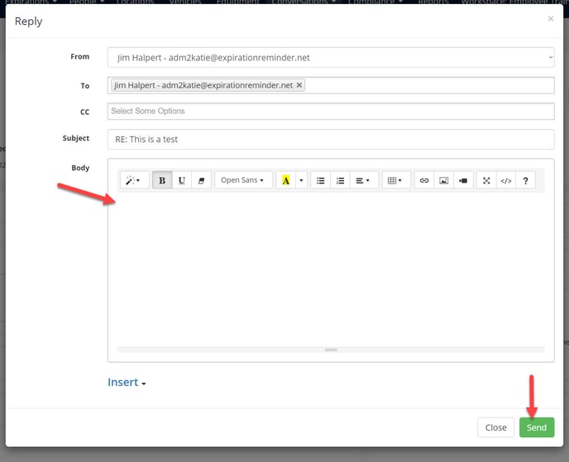Image resolution: width=569 pixels, height=462 pixels.
Task: Click the green Send button
Action: pyautogui.click(x=537, y=427)
